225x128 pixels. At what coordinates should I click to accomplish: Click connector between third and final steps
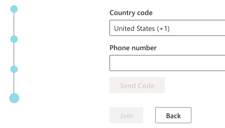point(14,83)
